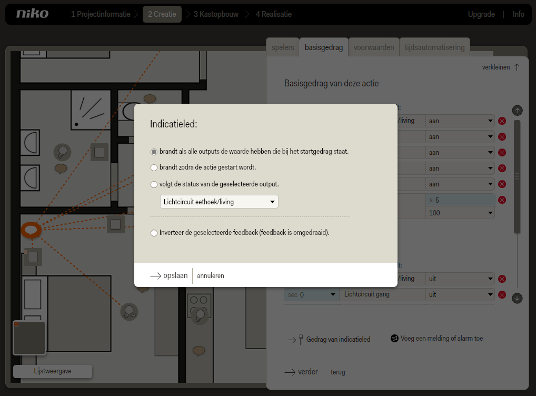This screenshot has height=396, width=536.
Task: Click the floor plan overview thumbnail
Action: pos(29,338)
